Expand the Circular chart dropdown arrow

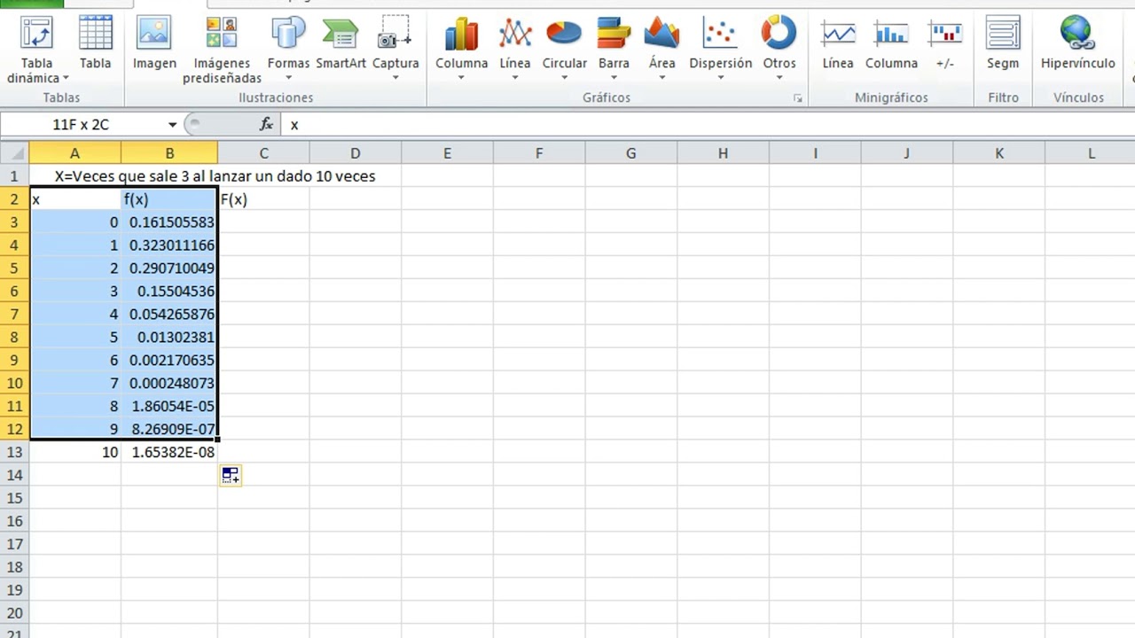[564, 78]
